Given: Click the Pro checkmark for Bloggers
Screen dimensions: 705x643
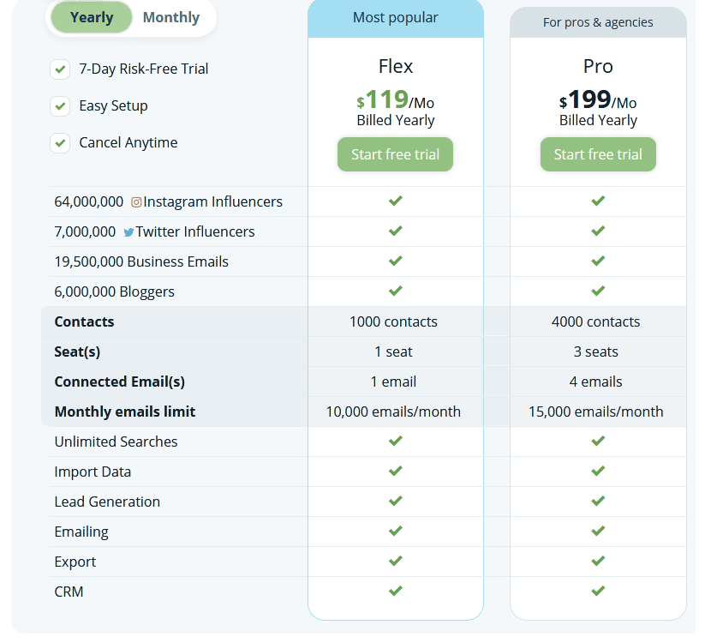Looking at the screenshot, I should pyautogui.click(x=598, y=291).
